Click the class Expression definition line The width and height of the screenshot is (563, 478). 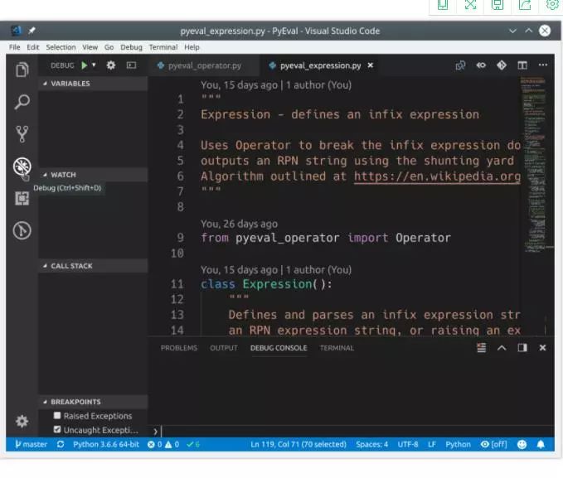click(x=266, y=284)
